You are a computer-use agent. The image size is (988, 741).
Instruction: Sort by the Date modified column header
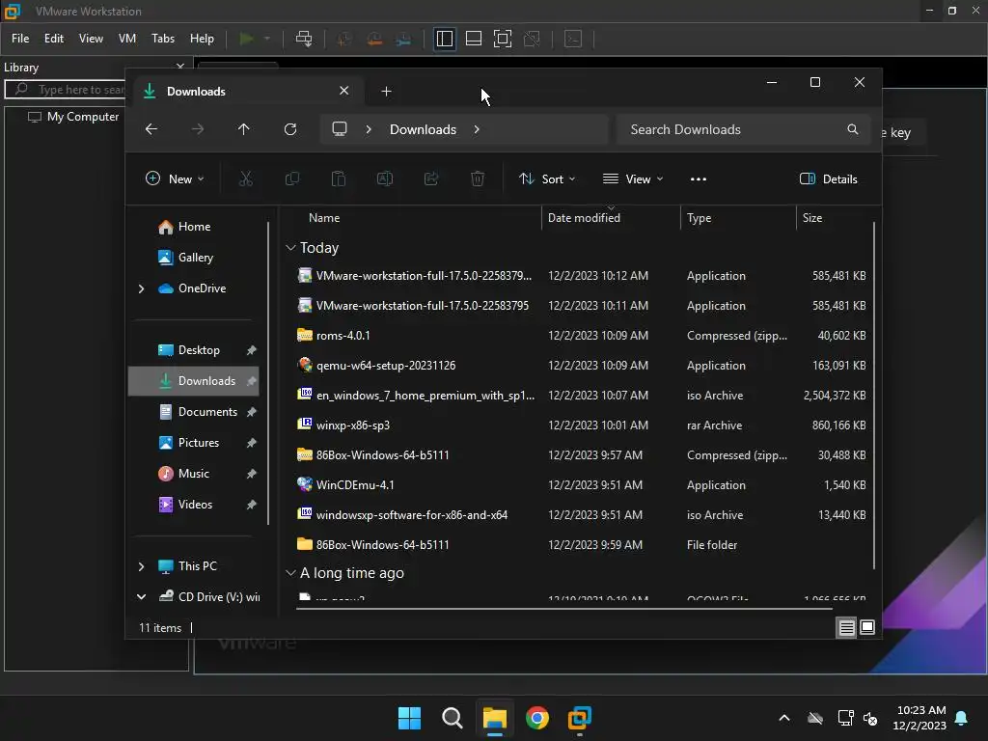[584, 218]
